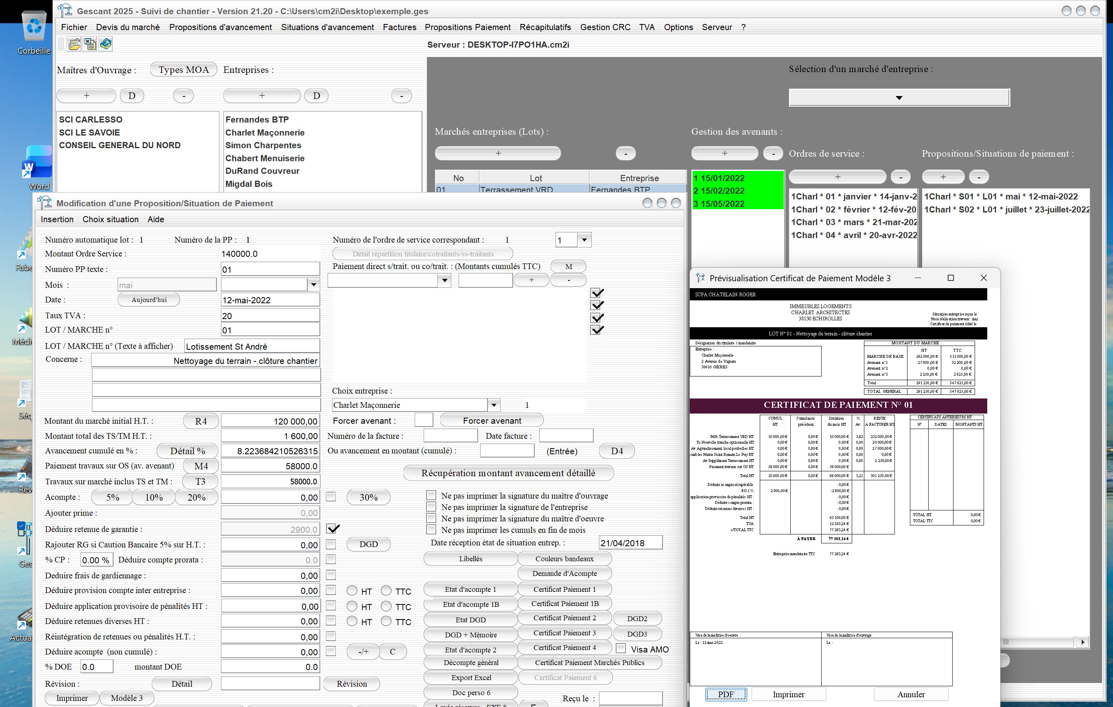The width and height of the screenshot is (1113, 707).
Task: Click the Forcer avenant button
Action: tap(492, 420)
